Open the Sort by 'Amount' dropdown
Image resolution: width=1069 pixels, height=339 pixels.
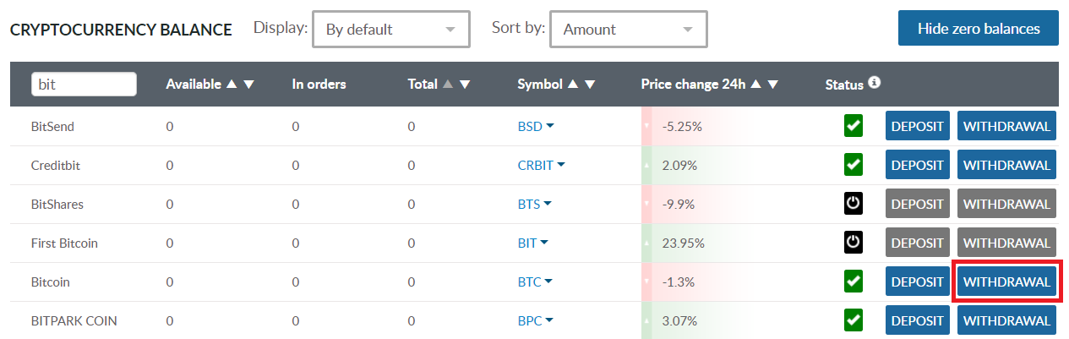[x=628, y=30]
